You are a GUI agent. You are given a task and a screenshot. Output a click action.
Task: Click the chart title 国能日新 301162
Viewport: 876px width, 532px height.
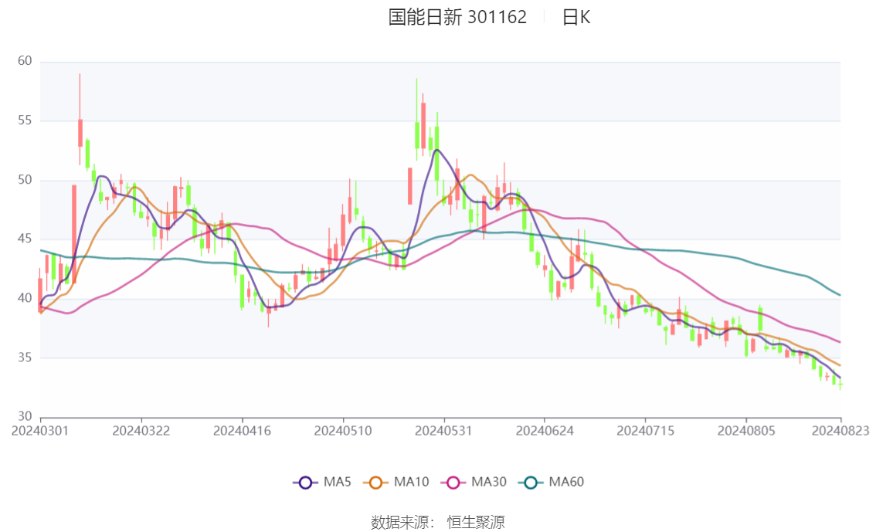[x=457, y=17]
